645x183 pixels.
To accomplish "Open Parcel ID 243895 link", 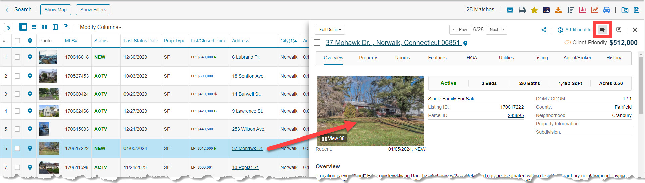I will [x=515, y=115].
